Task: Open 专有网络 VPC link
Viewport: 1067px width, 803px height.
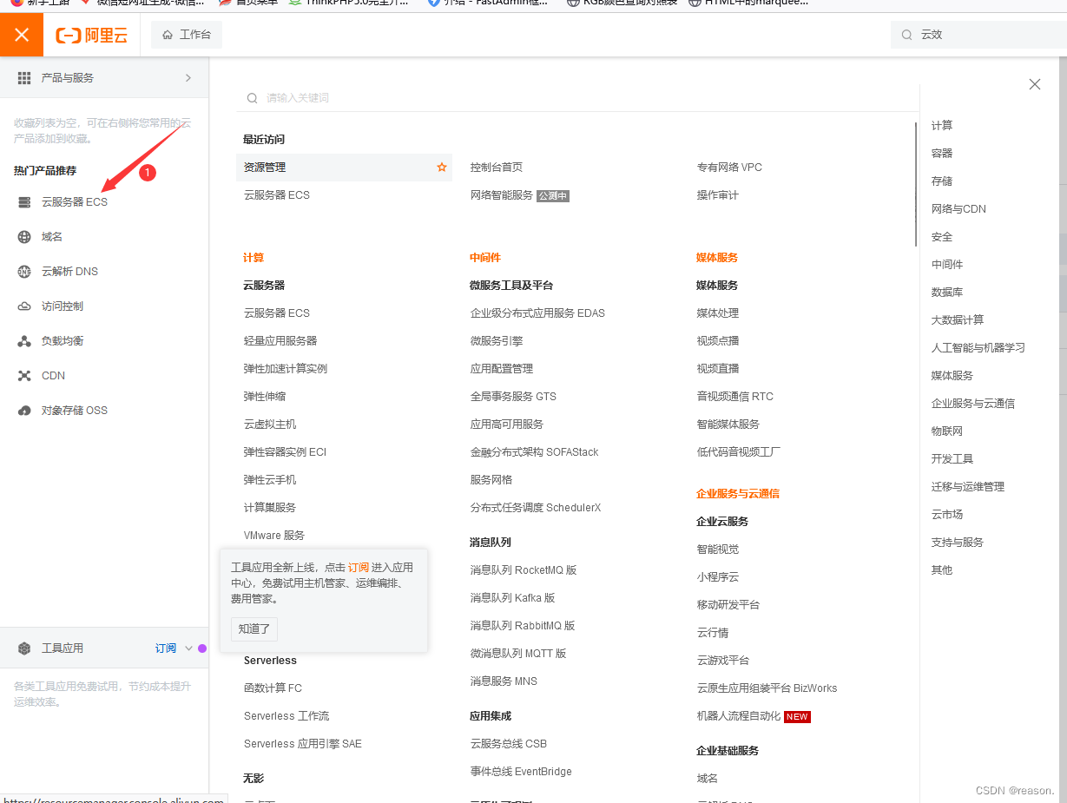Action: [729, 168]
